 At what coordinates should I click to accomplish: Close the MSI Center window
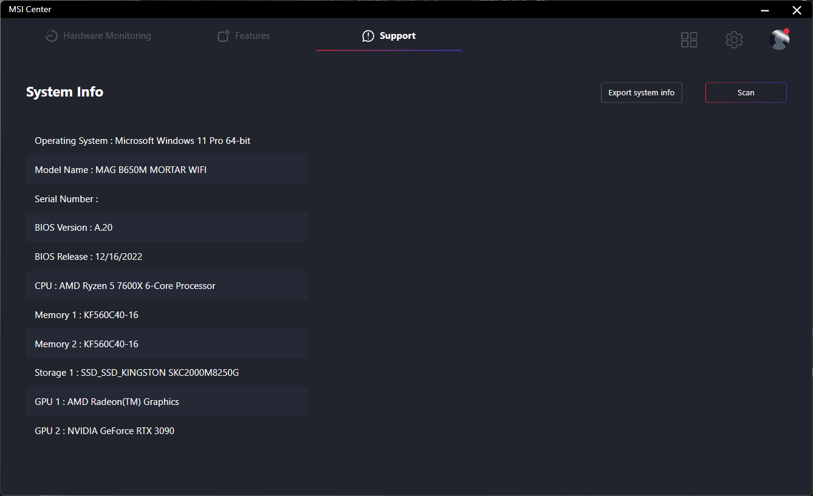pyautogui.click(x=797, y=10)
